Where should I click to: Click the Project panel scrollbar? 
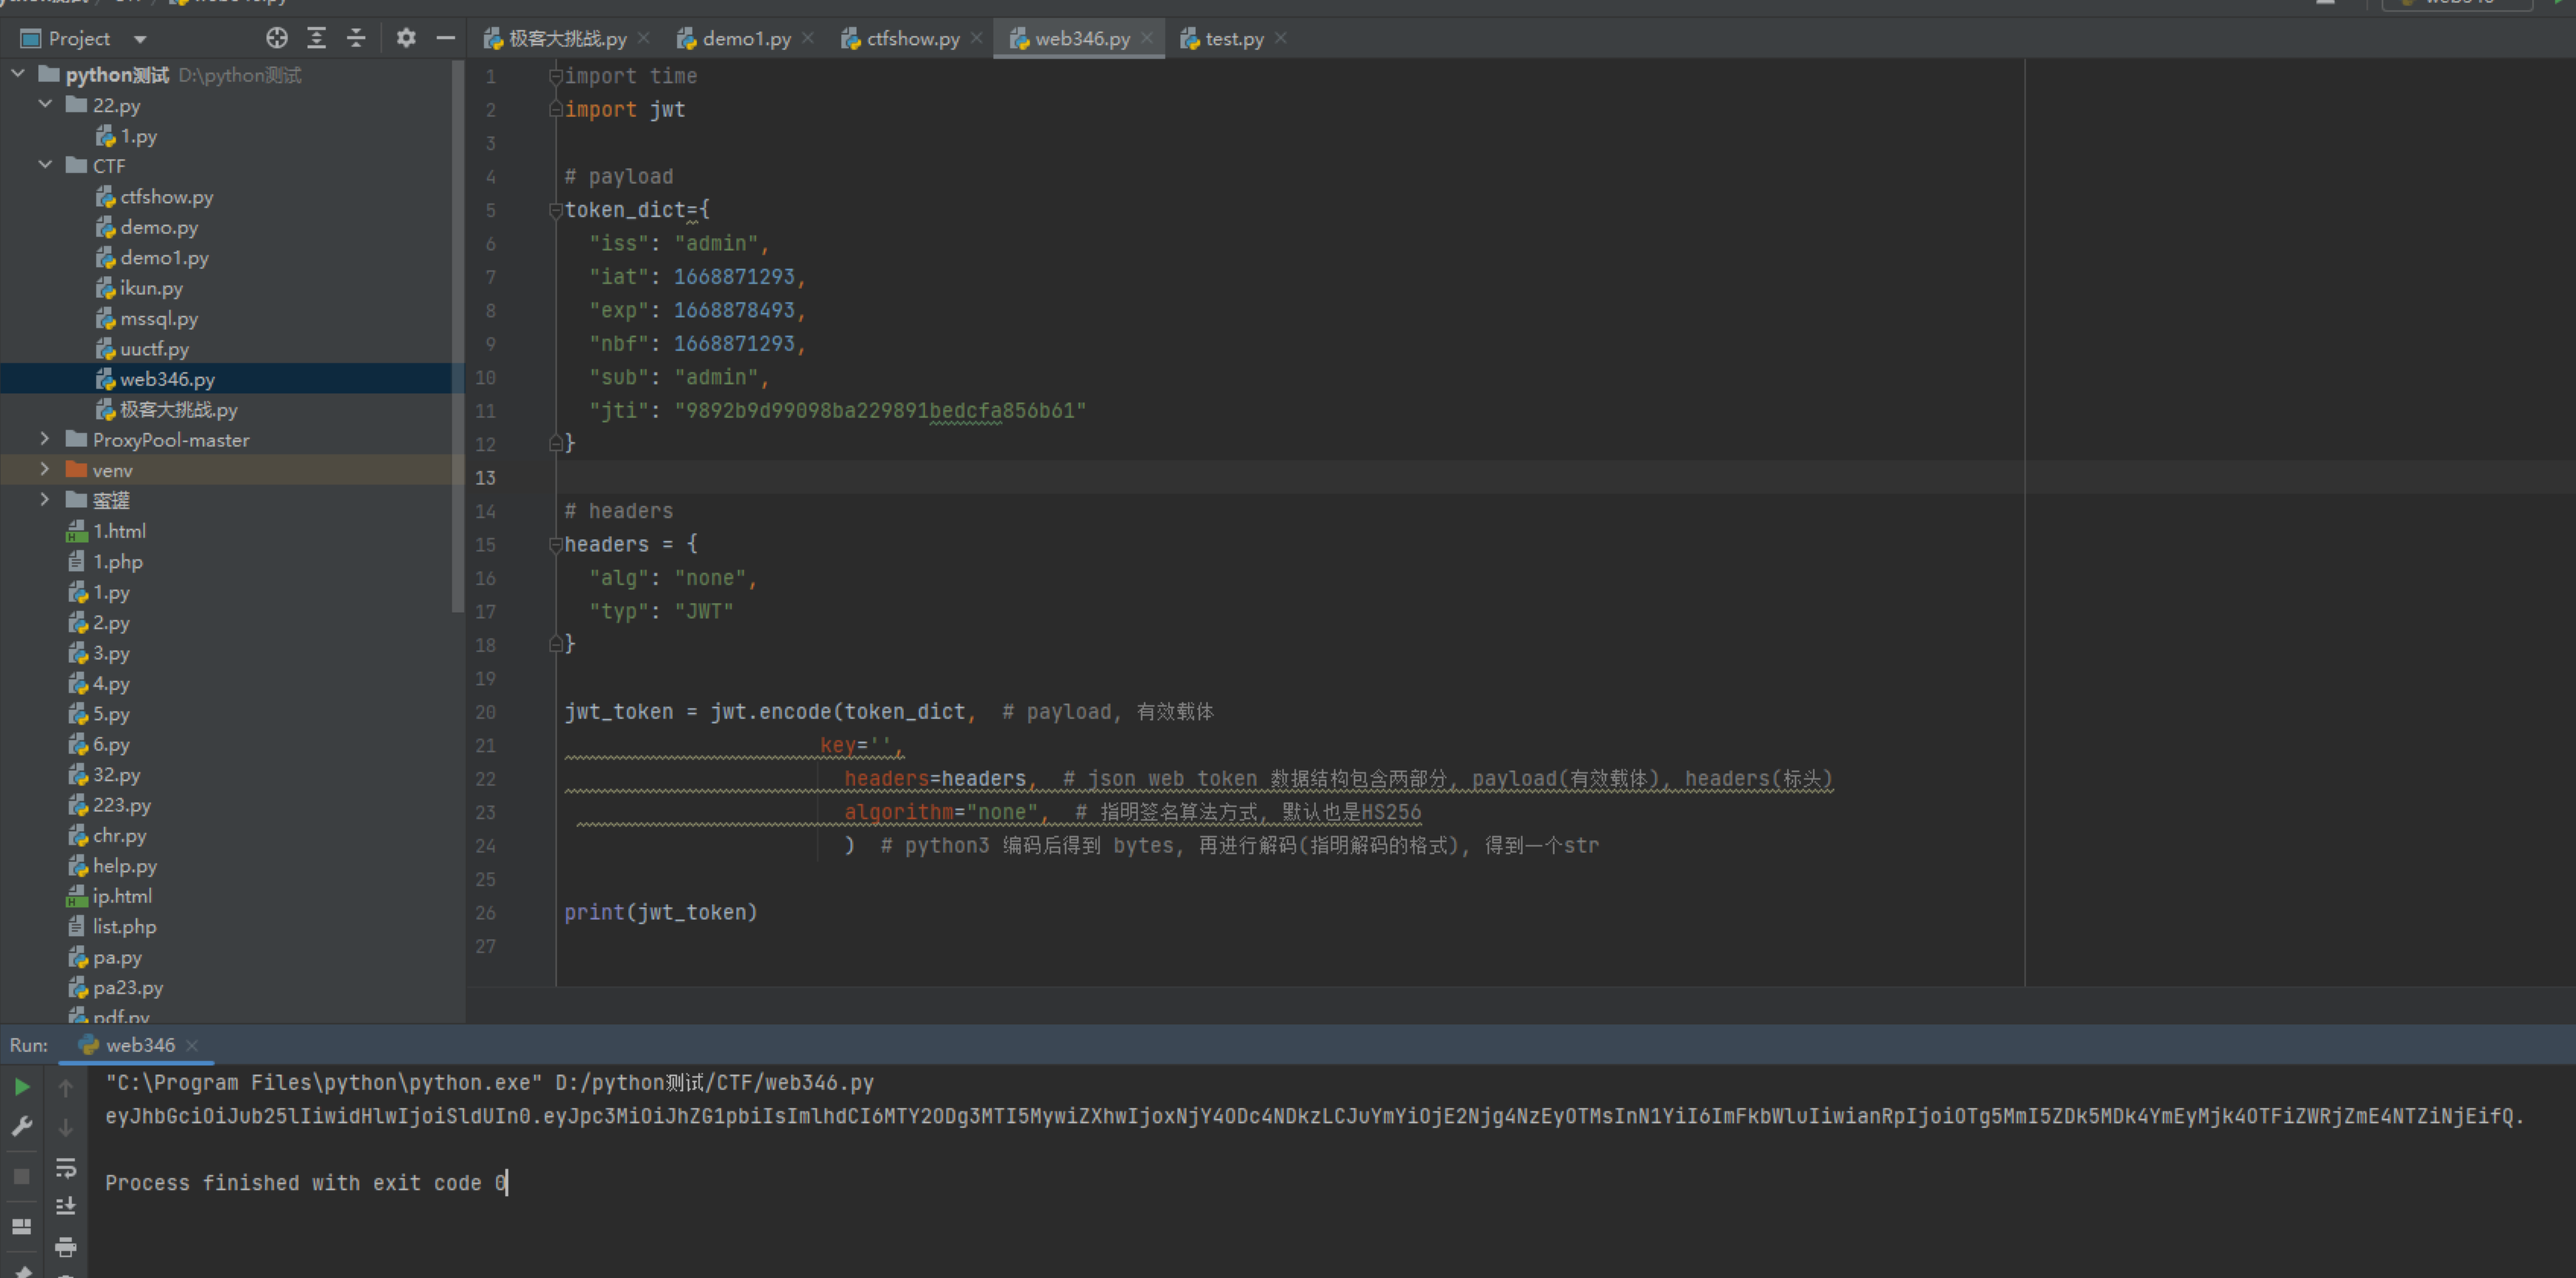point(458,336)
